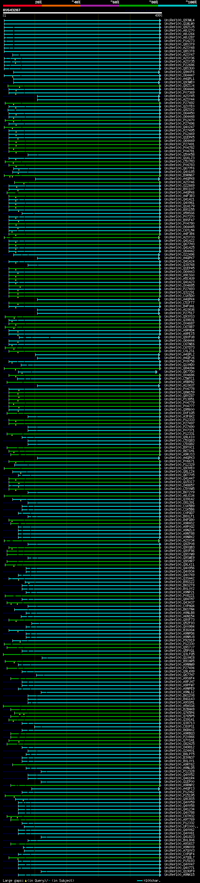Select UniRef100_P04778 label
Image resolution: width=200 pixels, height=883 pixels.
coord(179,389)
